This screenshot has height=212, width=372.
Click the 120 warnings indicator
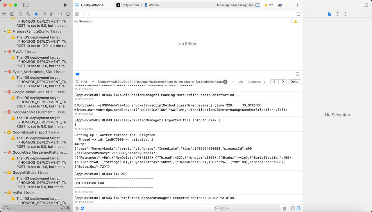tap(269, 5)
